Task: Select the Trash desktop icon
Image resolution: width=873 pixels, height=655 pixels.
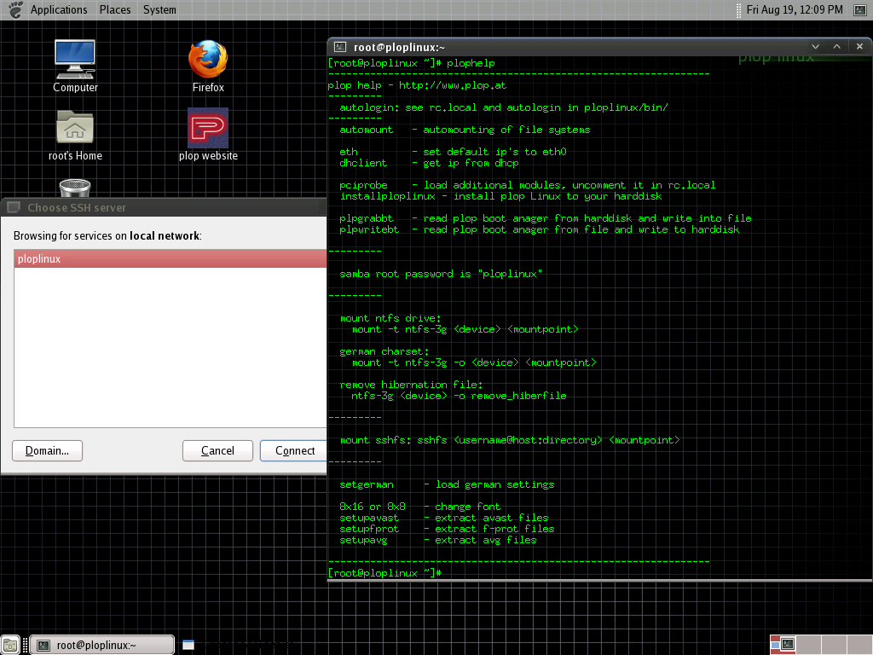Action: 75,188
